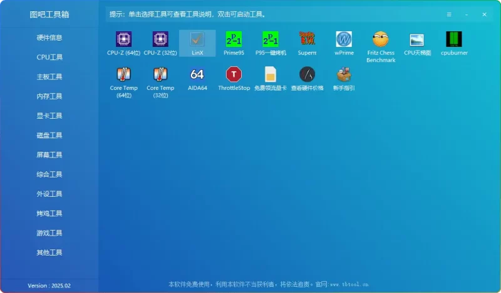Open the CPU工具 category

(49, 57)
